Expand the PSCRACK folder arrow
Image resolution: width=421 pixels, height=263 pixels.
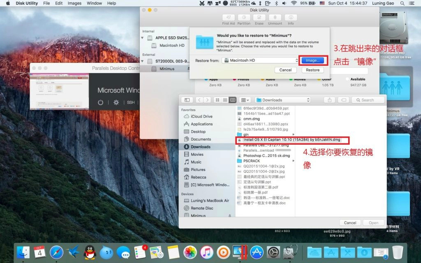pyautogui.click(x=293, y=161)
